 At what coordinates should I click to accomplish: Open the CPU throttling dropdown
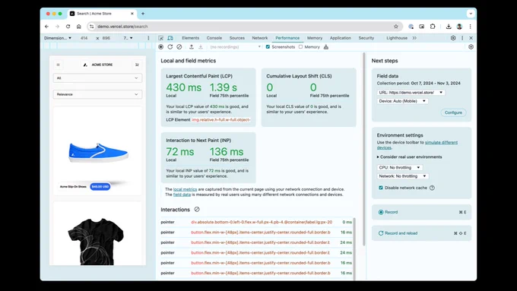(400, 167)
